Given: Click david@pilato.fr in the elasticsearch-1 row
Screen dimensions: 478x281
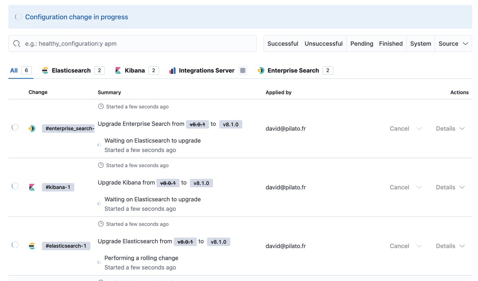Looking at the screenshot, I should tap(286, 246).
